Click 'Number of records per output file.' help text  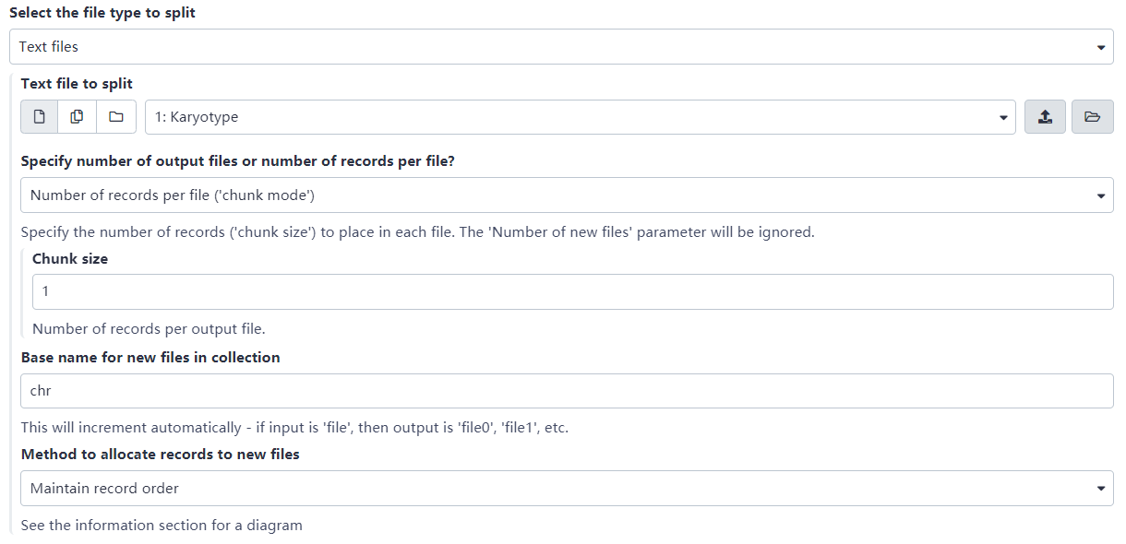pos(149,329)
